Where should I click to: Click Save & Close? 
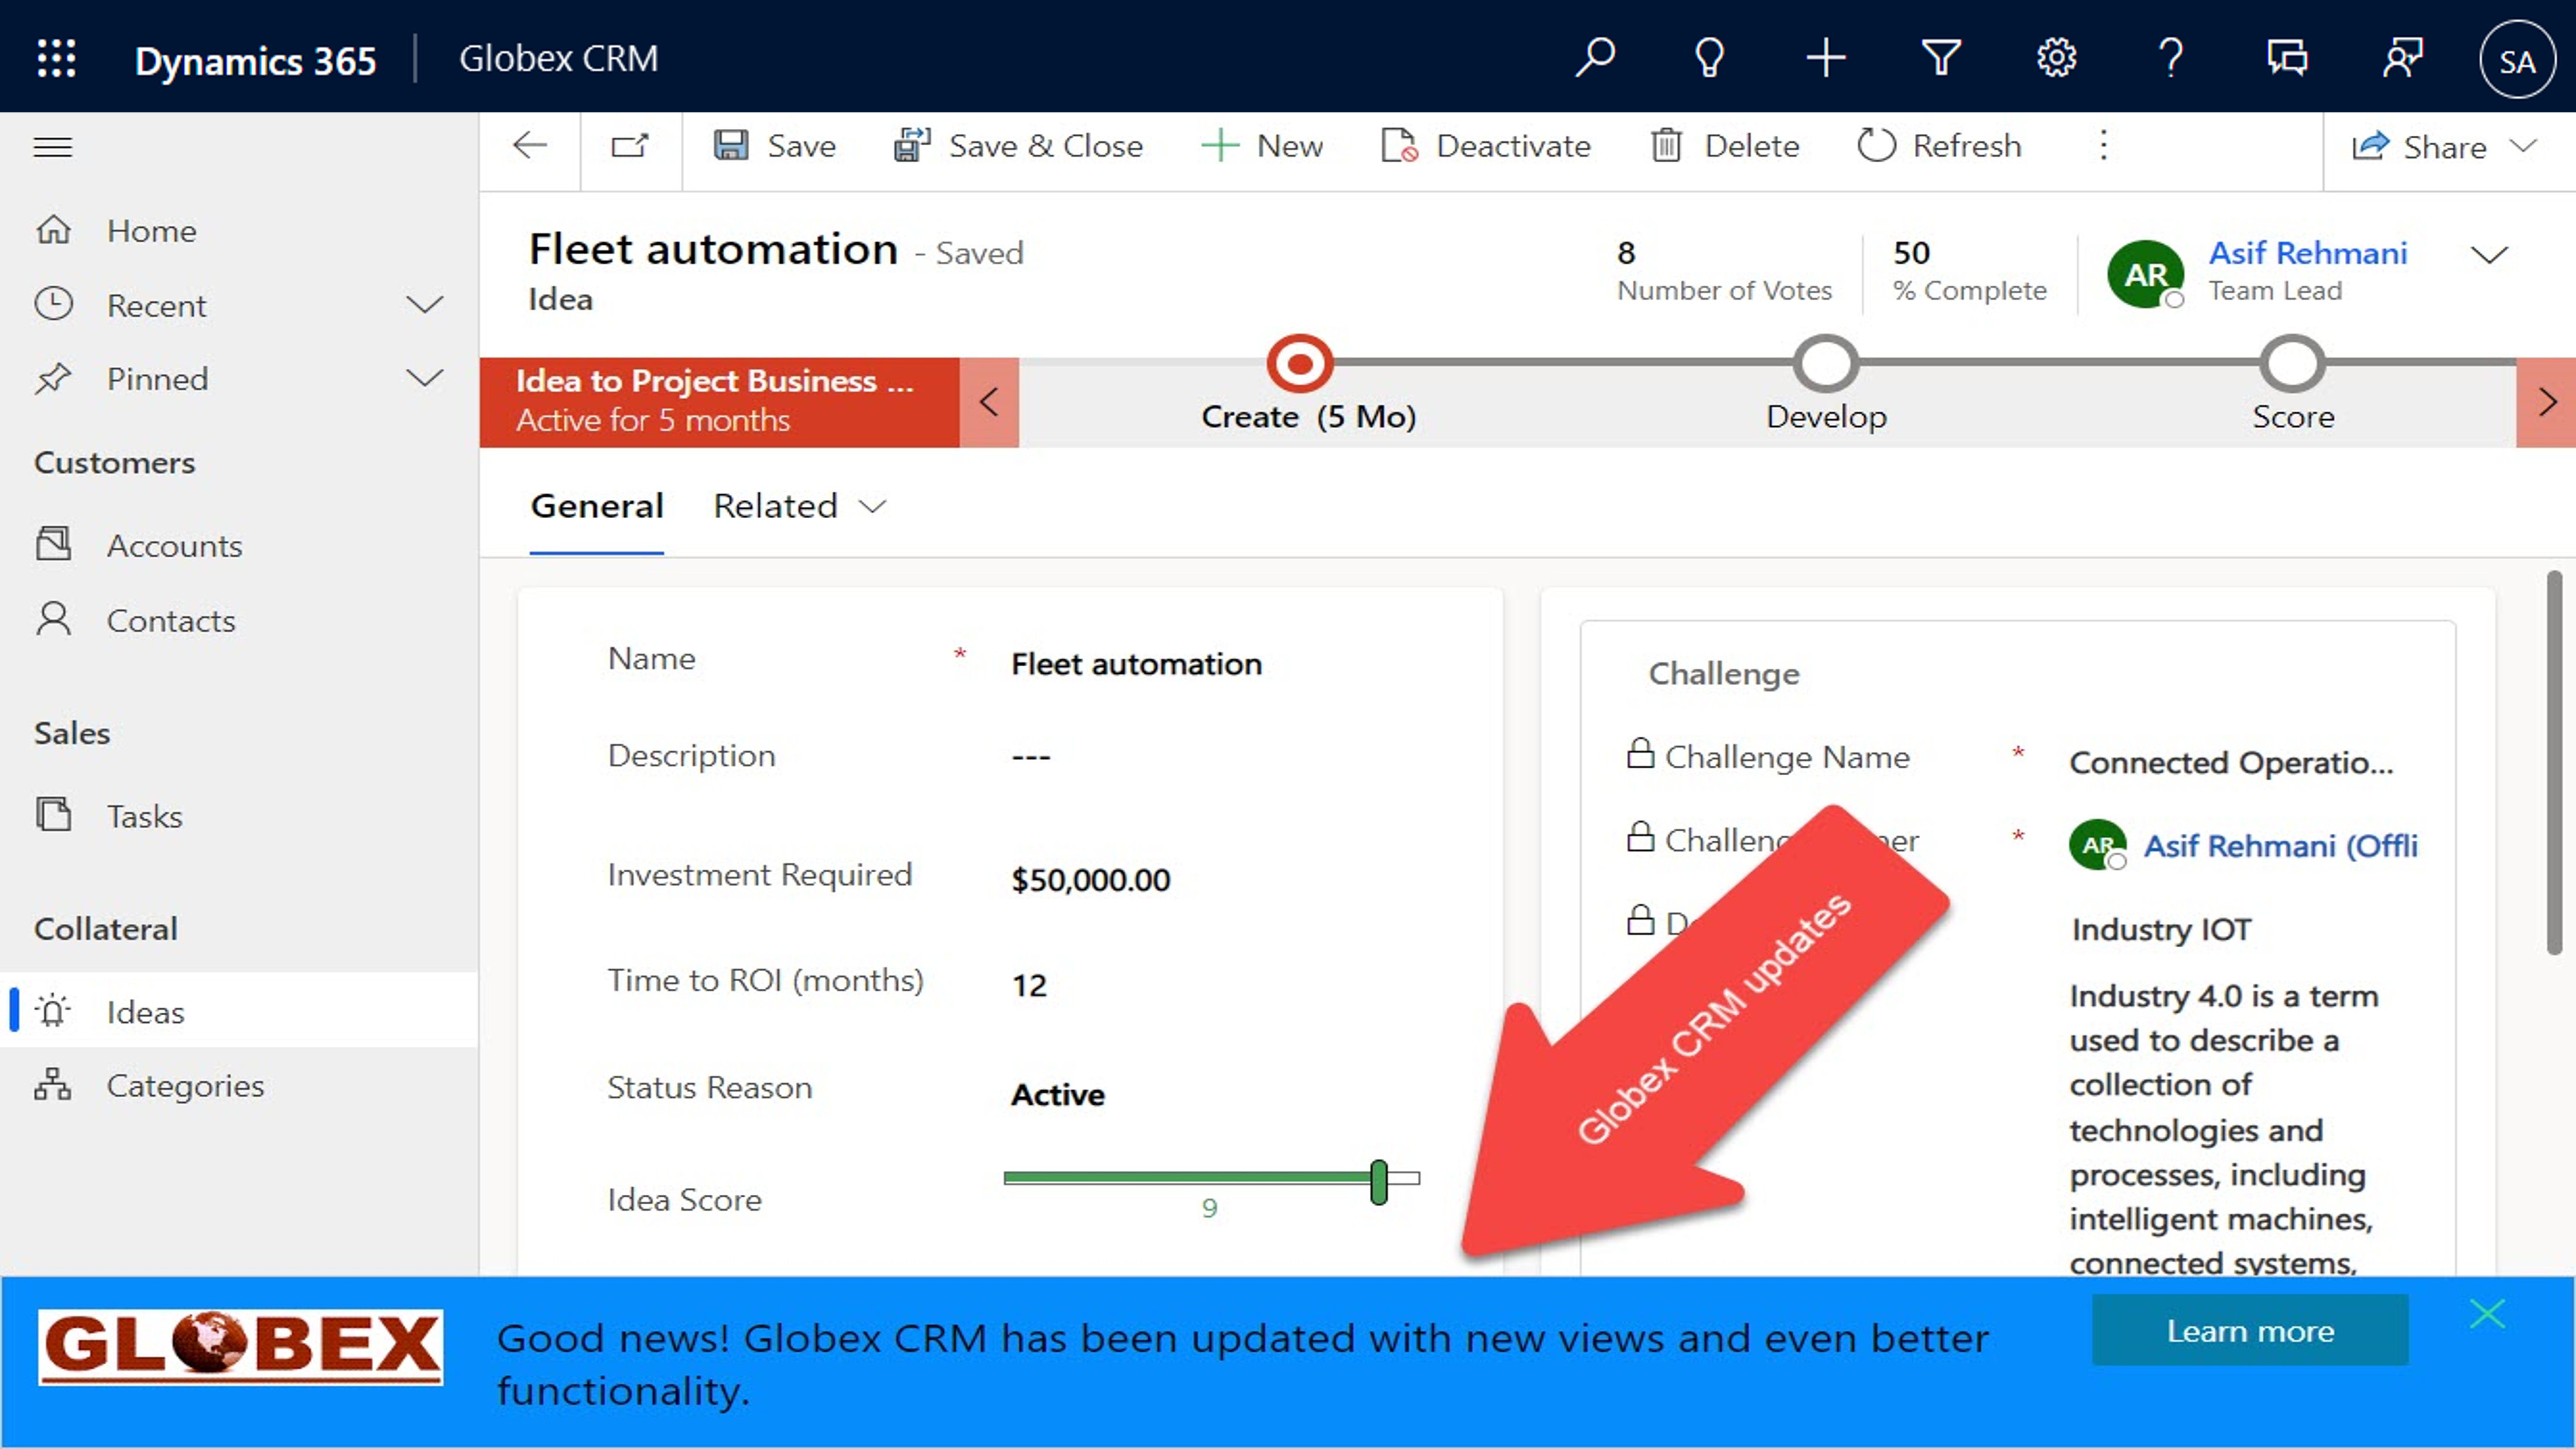[x=1018, y=146]
